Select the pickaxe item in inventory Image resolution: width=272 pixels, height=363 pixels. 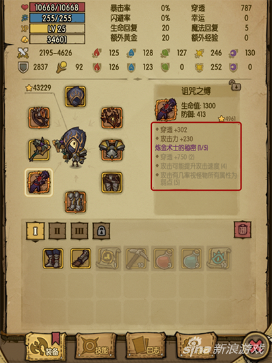click(137, 258)
